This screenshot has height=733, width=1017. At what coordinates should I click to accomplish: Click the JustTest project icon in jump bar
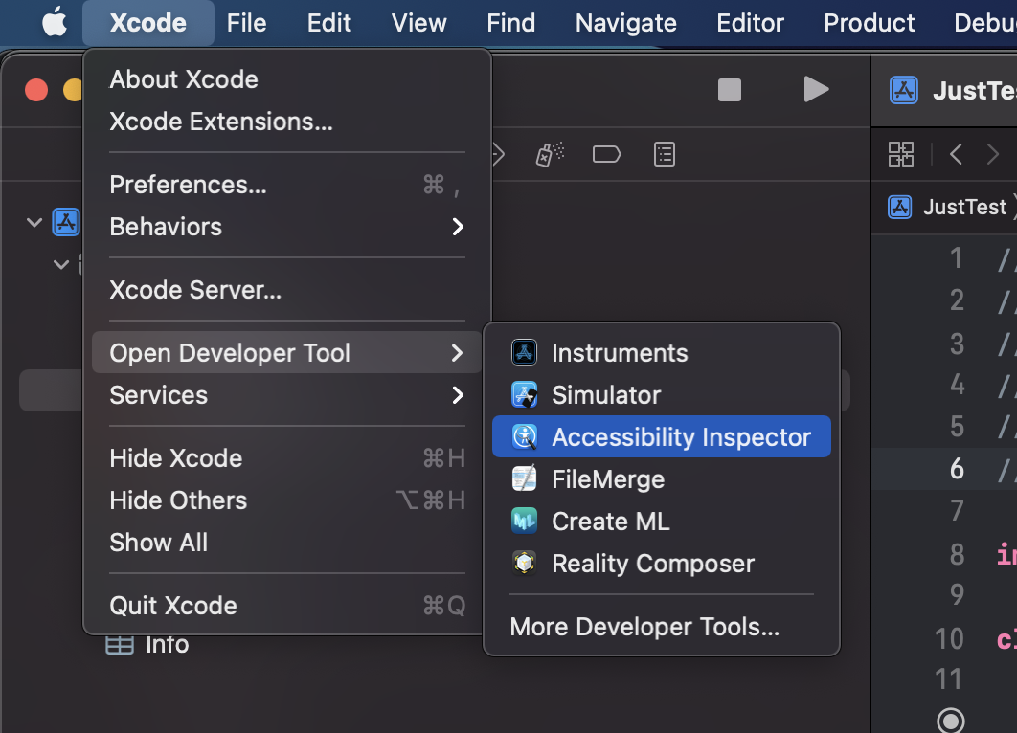click(x=899, y=207)
